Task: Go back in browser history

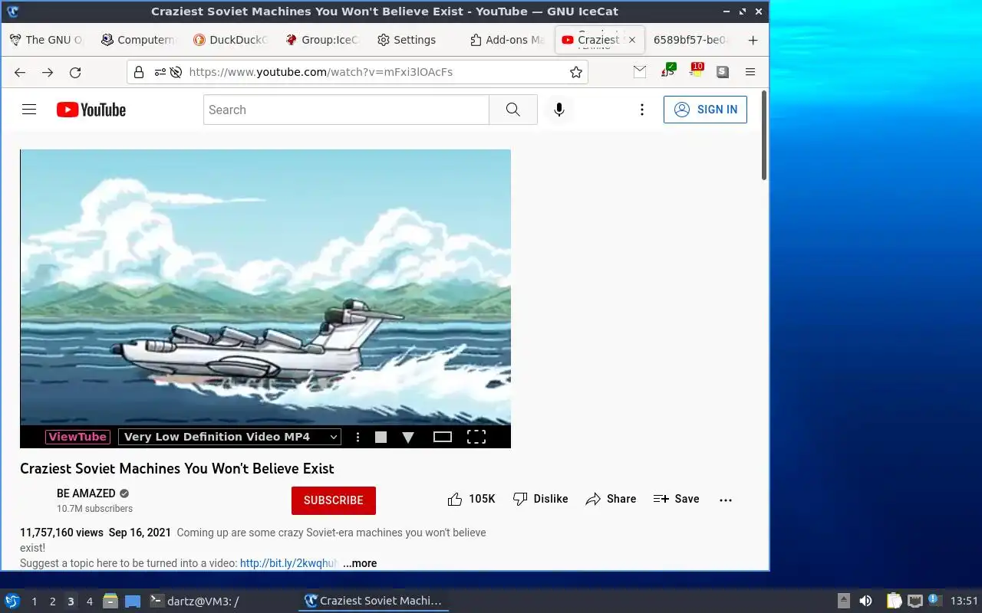Action: coord(20,72)
